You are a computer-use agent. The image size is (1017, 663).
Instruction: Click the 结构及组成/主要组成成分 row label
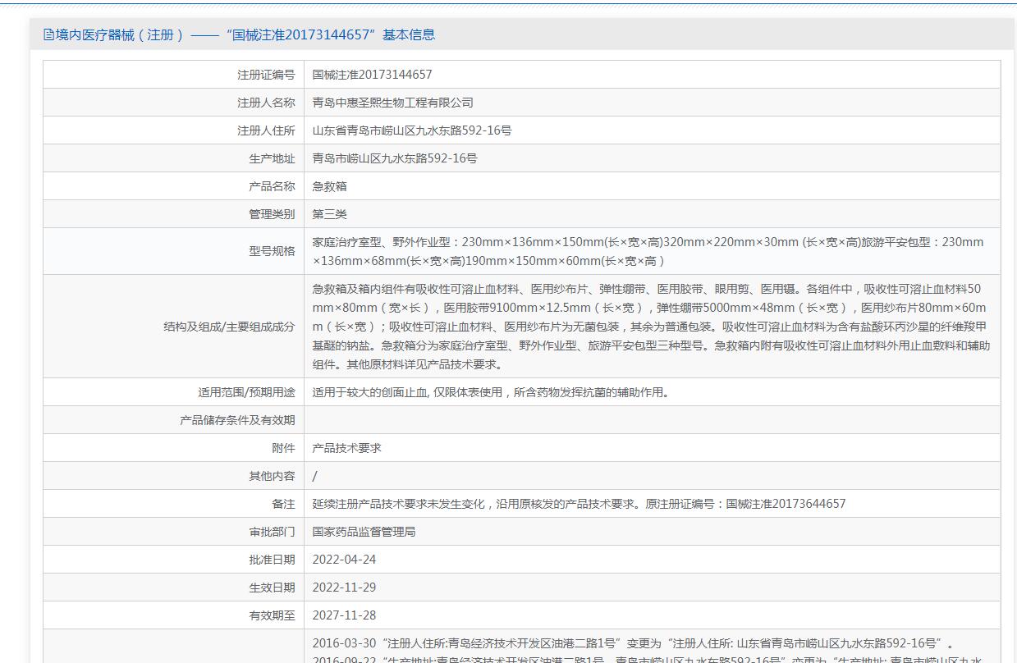(229, 327)
